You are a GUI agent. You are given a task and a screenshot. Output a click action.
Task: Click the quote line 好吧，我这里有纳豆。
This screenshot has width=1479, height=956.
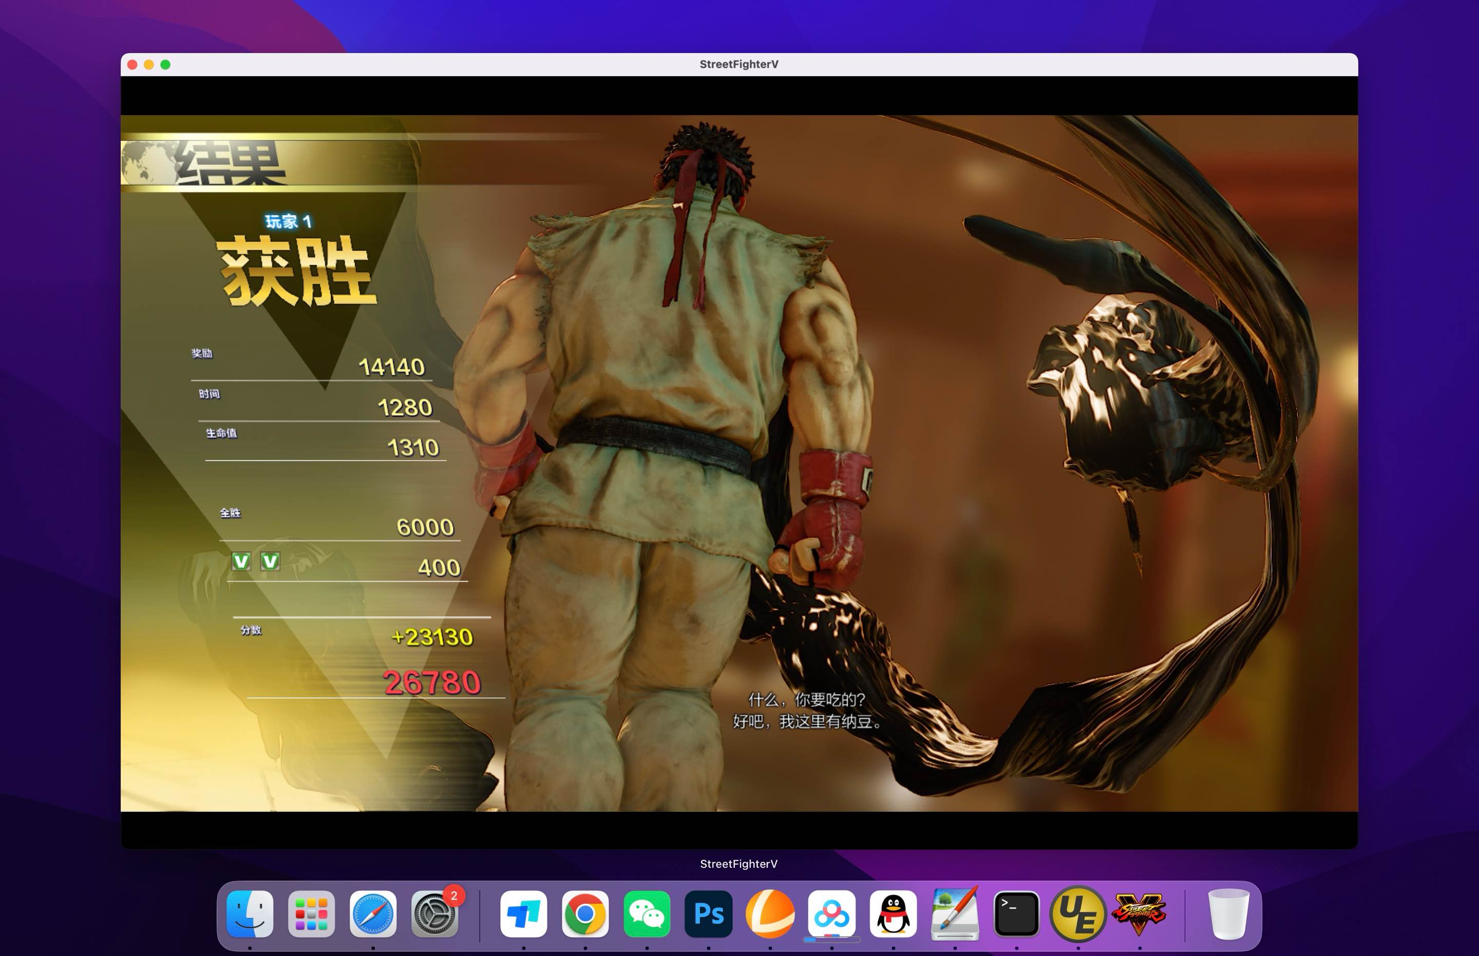pos(807,721)
